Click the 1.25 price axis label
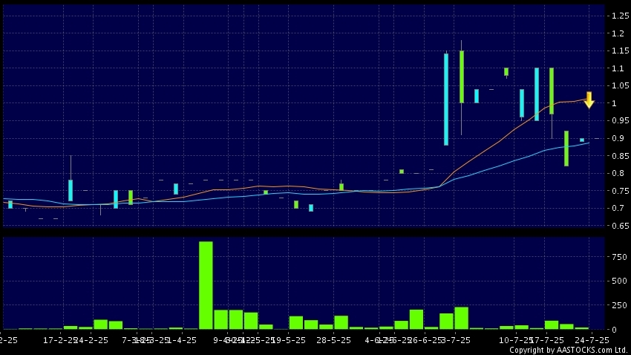The width and height of the screenshot is (631, 355). [620, 16]
